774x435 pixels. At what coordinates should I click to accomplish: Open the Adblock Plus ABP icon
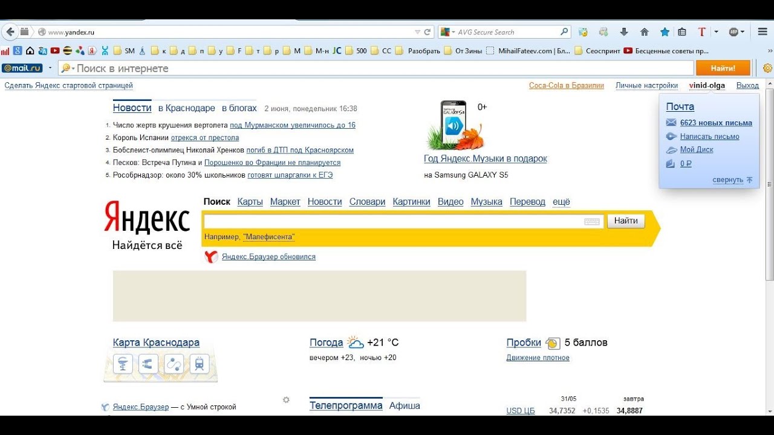tap(734, 32)
